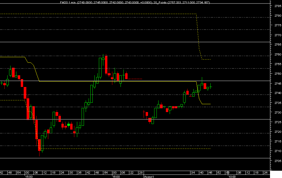Click the 2730 price scale value
282x178 pixels.
(x=278, y=113)
